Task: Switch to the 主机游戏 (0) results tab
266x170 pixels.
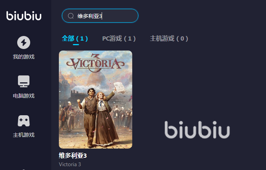Action: (x=169, y=38)
